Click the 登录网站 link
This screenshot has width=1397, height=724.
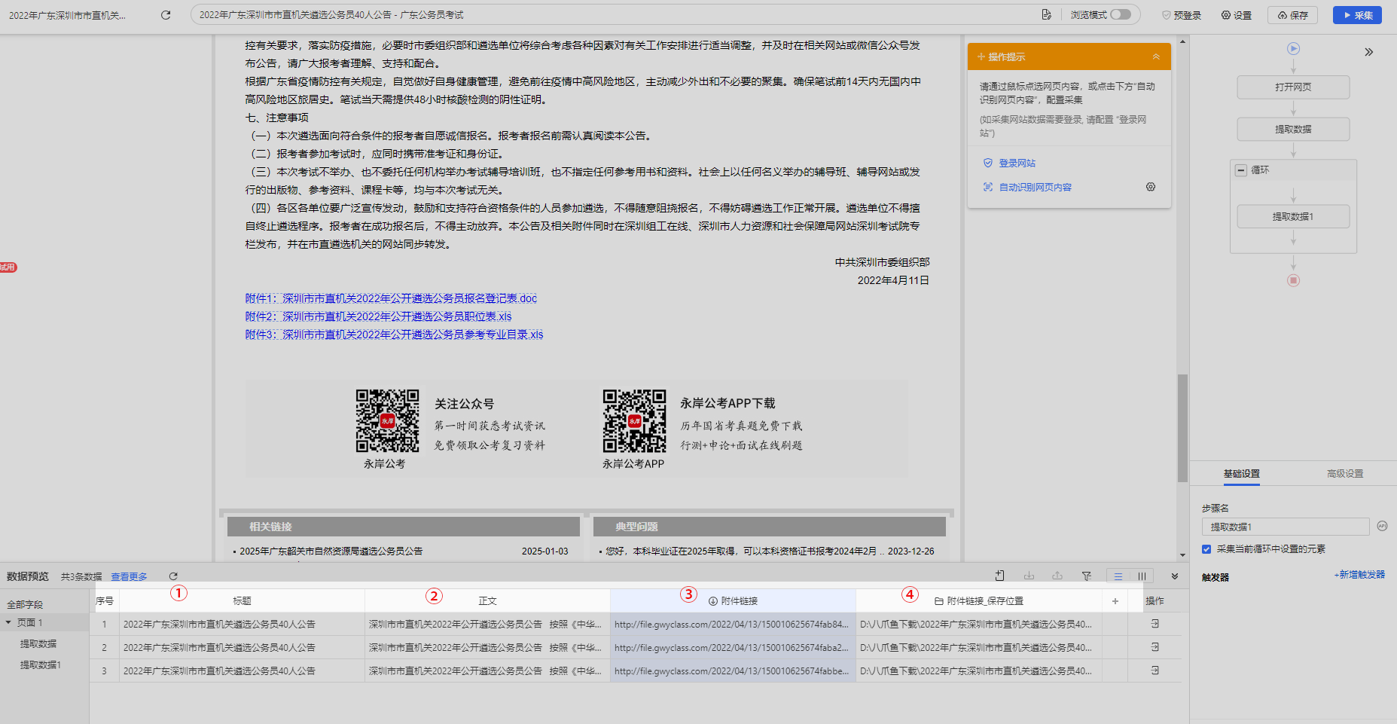[1017, 163]
